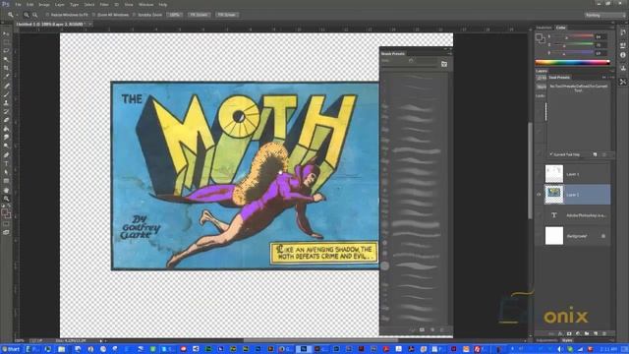Toggle Quick Mask mode
Screen dimensions: 629x354
pyautogui.click(x=6, y=224)
